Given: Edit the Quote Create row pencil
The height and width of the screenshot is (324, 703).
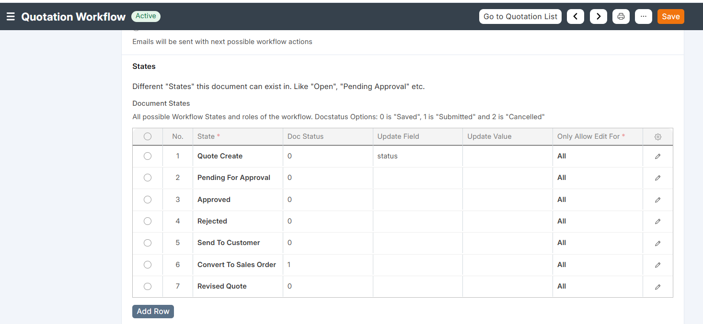Looking at the screenshot, I should tap(658, 156).
